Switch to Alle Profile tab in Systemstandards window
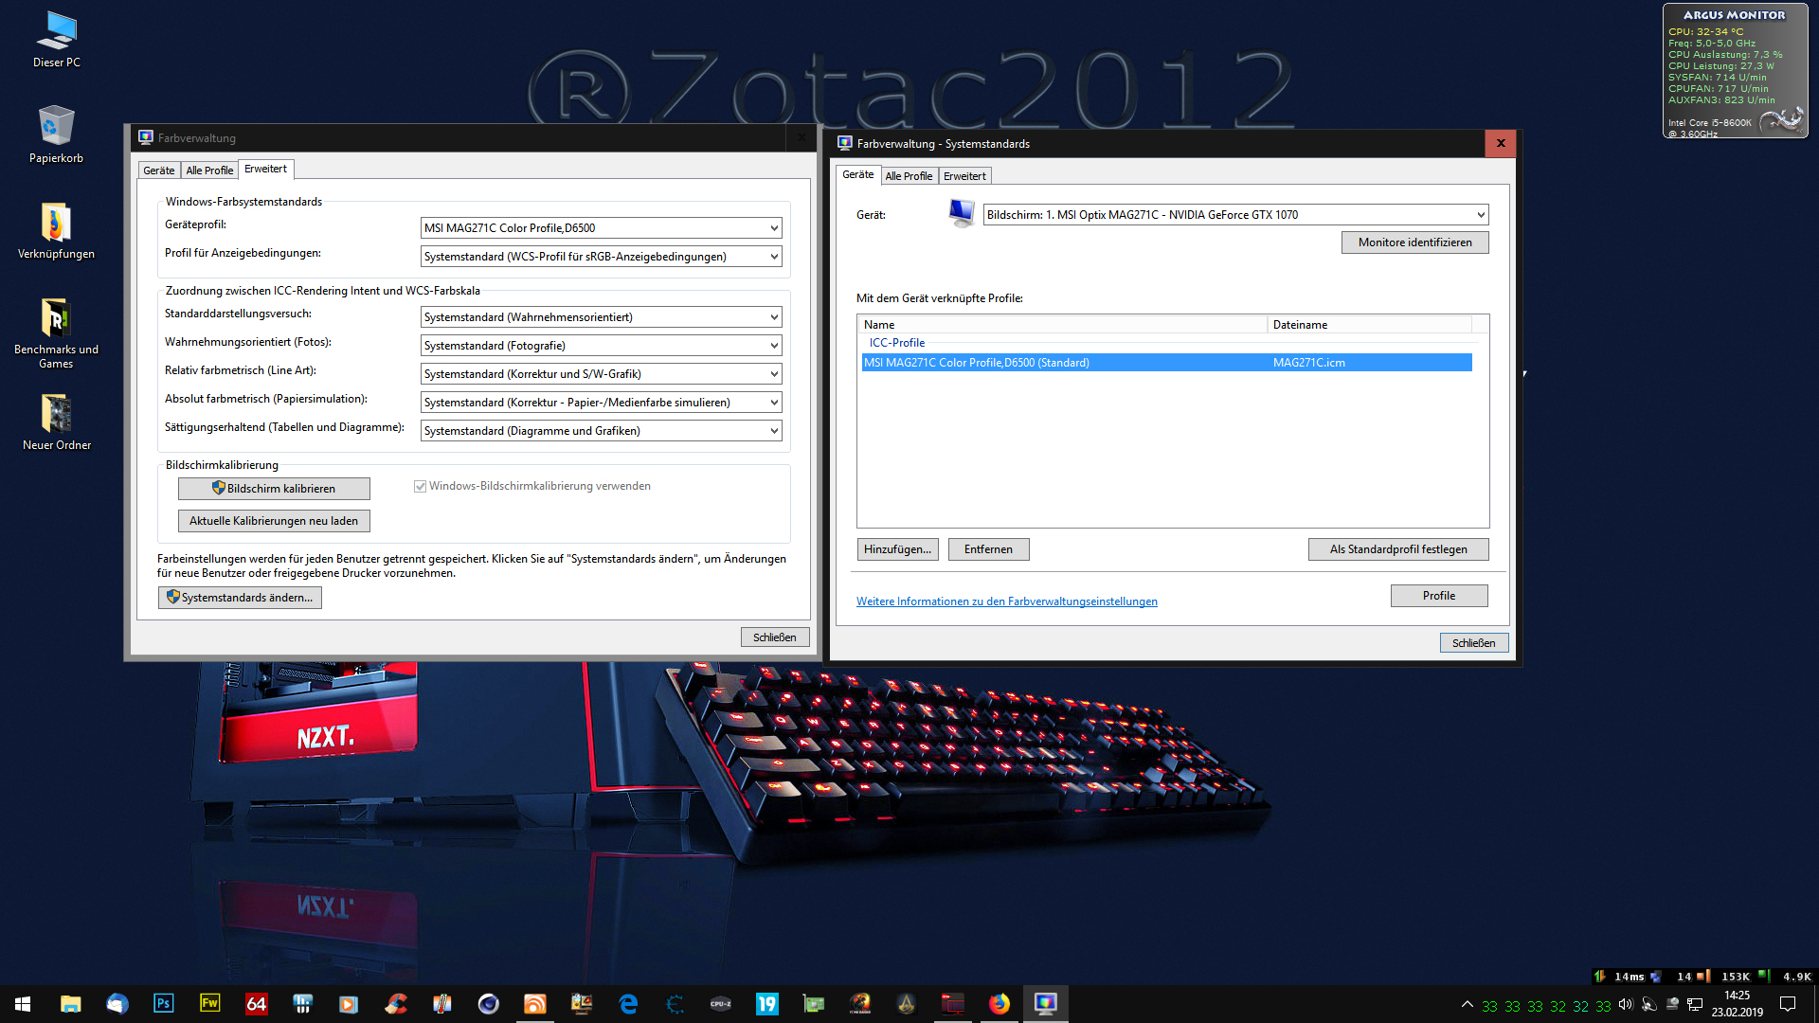 click(x=908, y=176)
